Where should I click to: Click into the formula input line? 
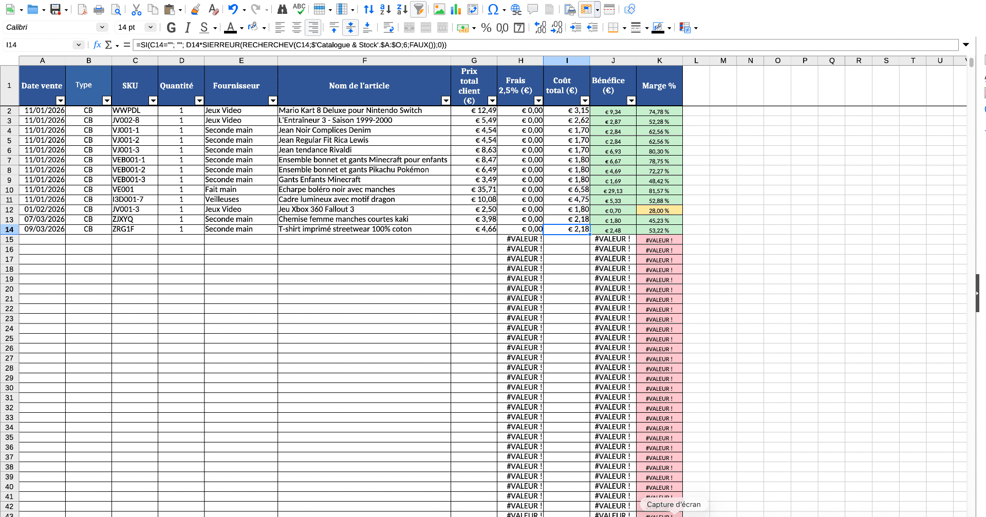[x=545, y=45]
